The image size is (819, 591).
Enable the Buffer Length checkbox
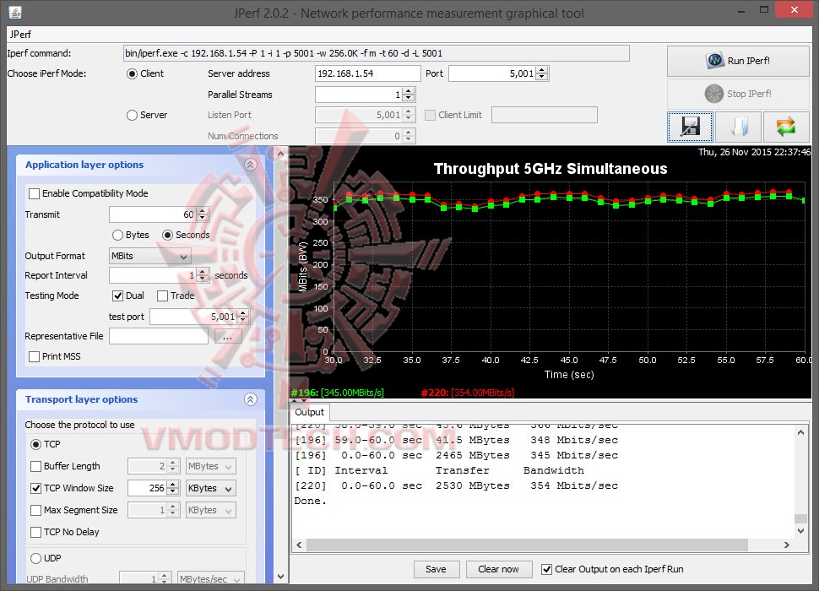(35, 466)
